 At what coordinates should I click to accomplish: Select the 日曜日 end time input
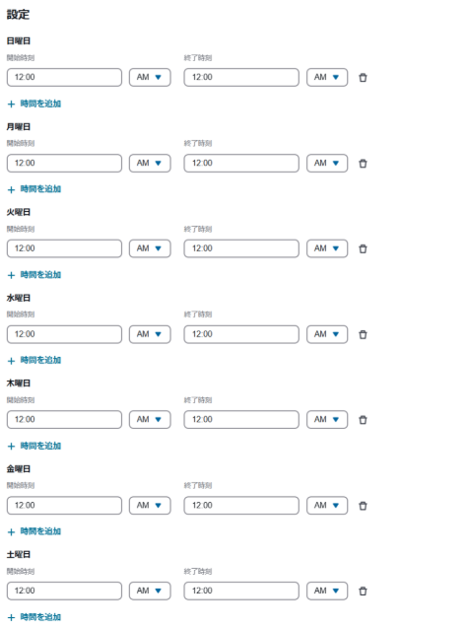[x=241, y=78]
